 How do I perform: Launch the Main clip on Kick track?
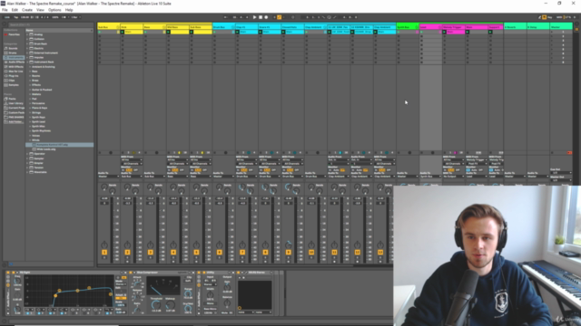pyautogui.click(x=123, y=33)
